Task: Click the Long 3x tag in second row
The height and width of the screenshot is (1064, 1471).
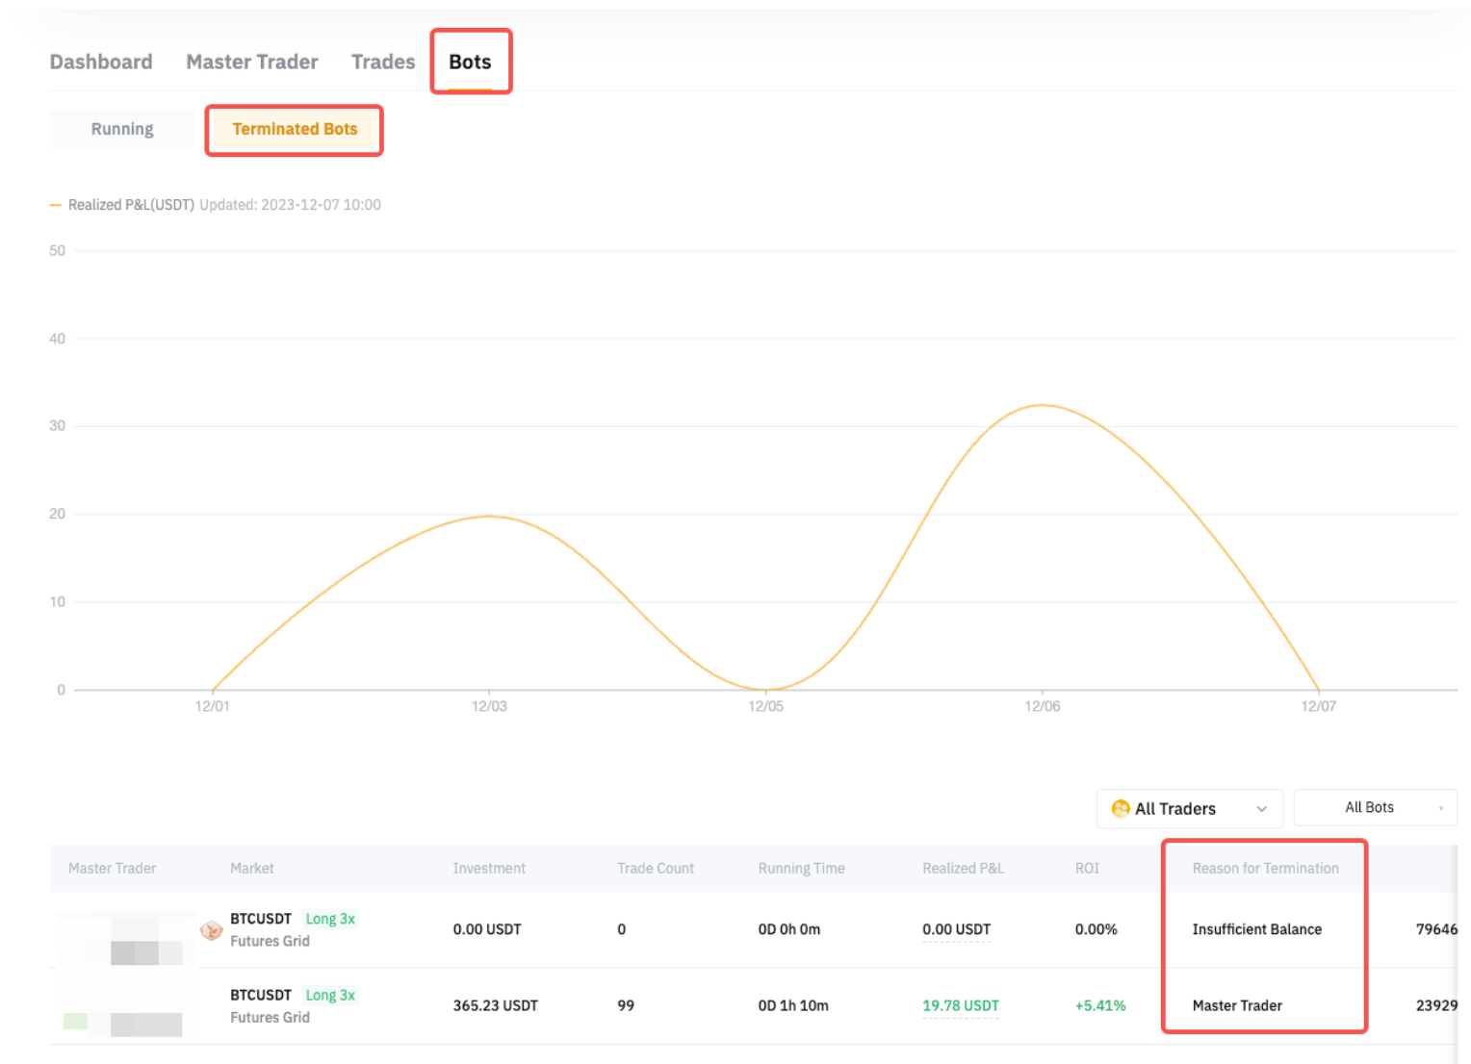Action: [330, 995]
